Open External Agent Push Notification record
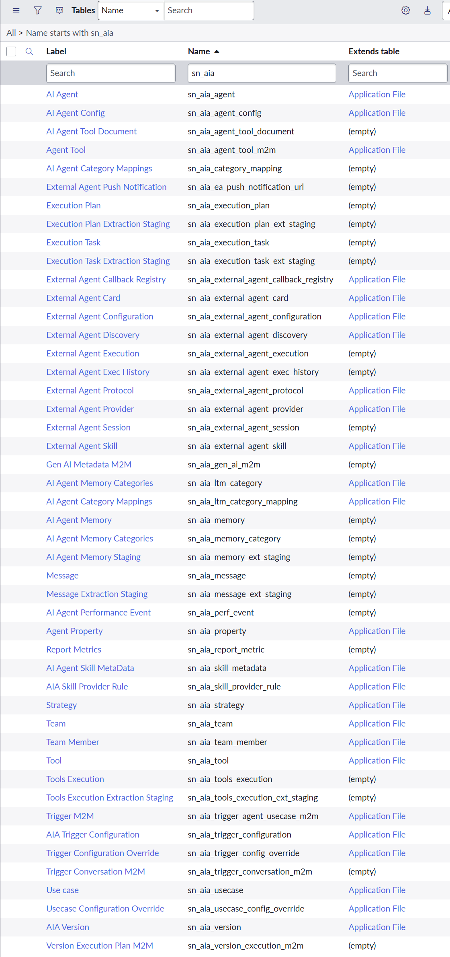 pos(106,187)
